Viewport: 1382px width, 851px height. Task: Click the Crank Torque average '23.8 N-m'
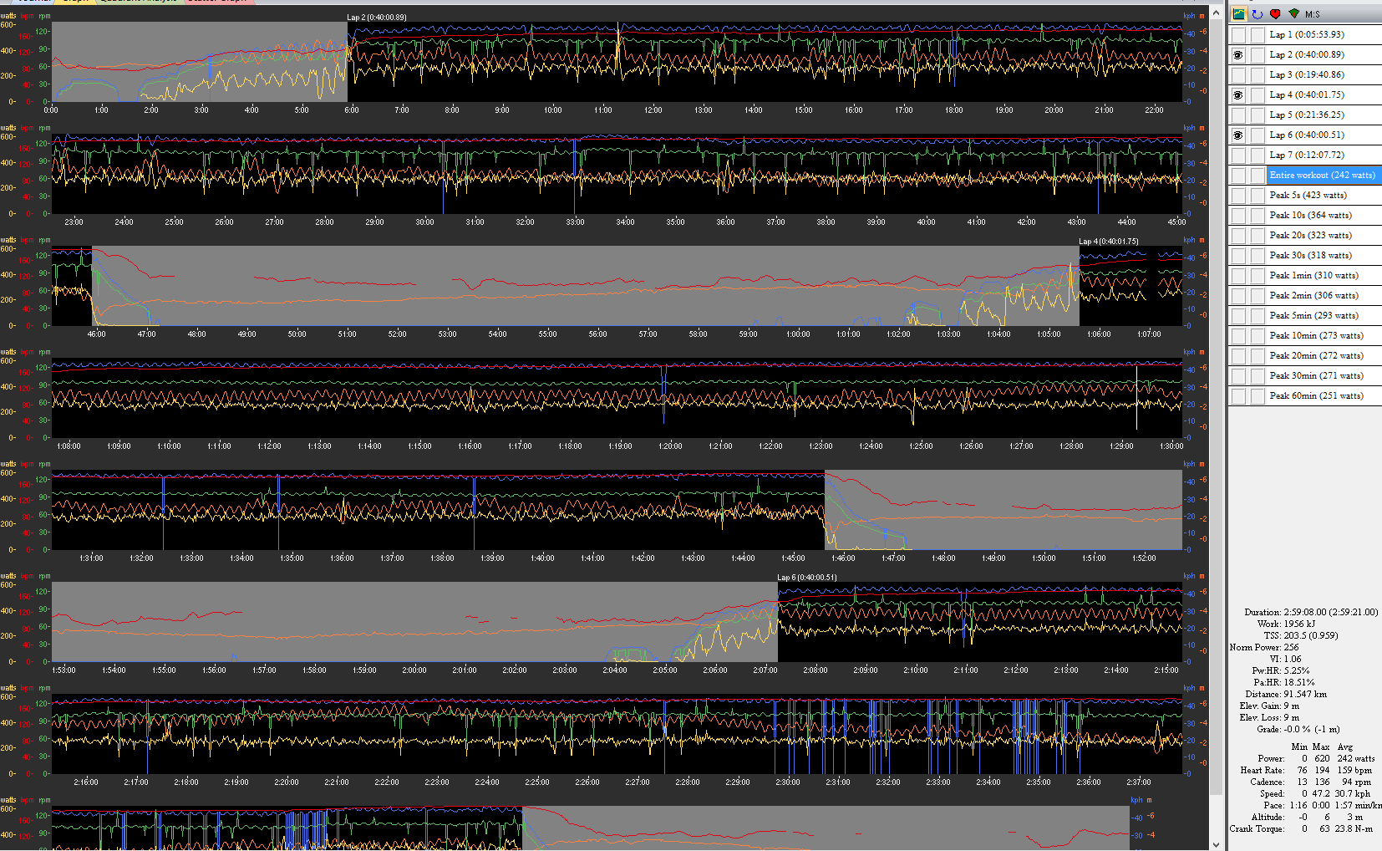[x=1354, y=828]
